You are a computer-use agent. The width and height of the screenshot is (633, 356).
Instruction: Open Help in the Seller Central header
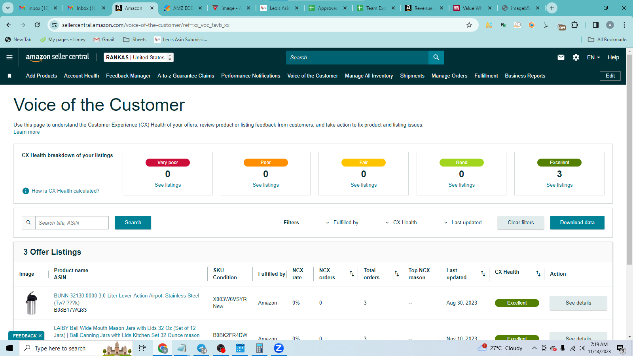613,57
